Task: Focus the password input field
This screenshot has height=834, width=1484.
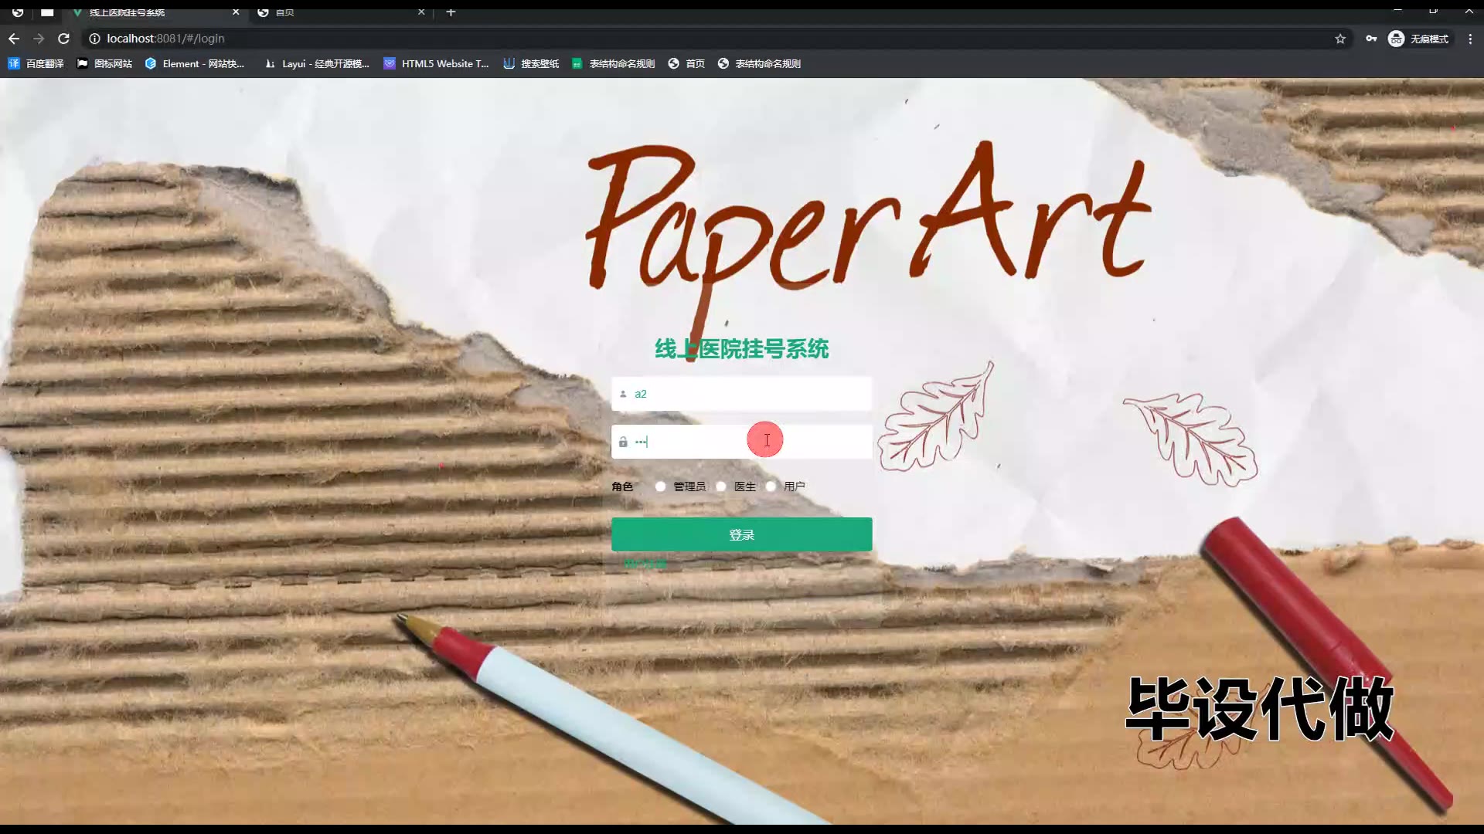Action: coord(696,442)
